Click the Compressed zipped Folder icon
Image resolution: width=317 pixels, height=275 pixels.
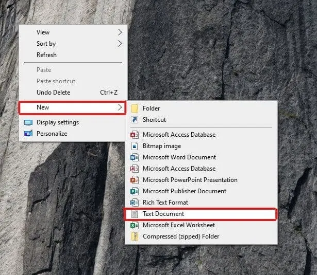135,236
